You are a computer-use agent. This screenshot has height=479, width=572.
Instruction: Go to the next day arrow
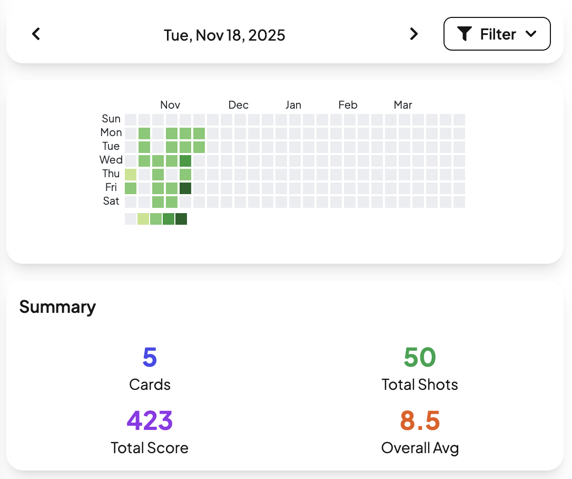coord(414,34)
